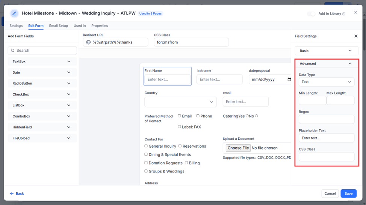This screenshot has height=205, width=366.
Task: Click the magnifier icon in the Search box
Action: (13, 51)
